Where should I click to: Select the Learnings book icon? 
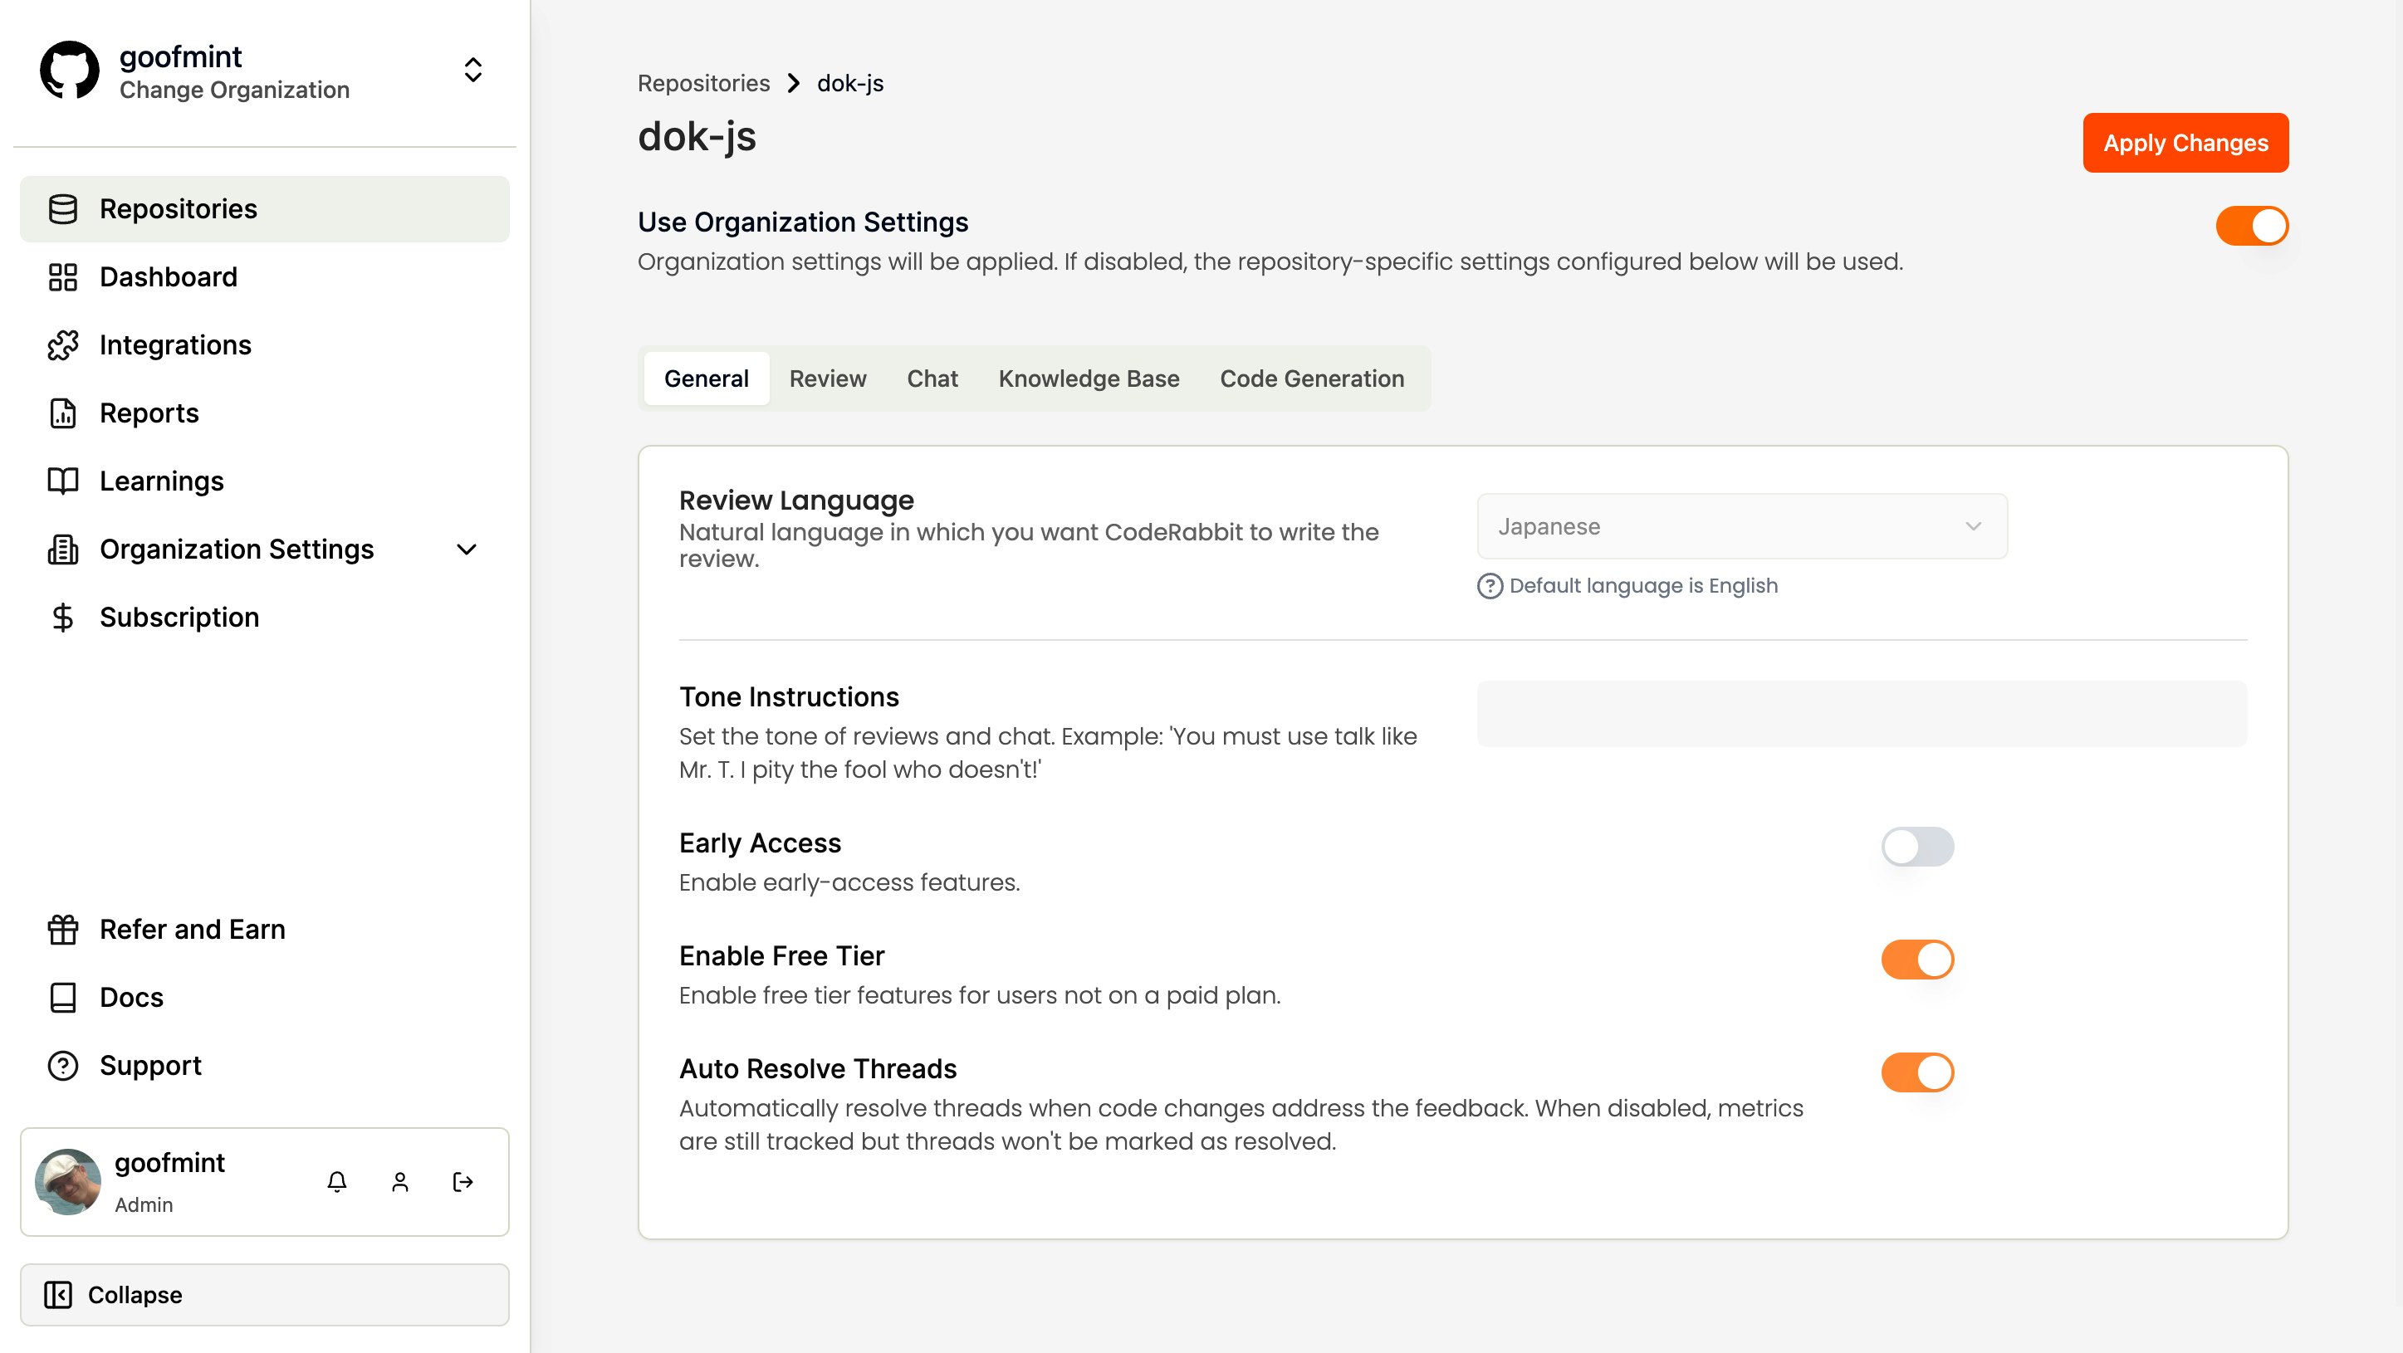[62, 481]
